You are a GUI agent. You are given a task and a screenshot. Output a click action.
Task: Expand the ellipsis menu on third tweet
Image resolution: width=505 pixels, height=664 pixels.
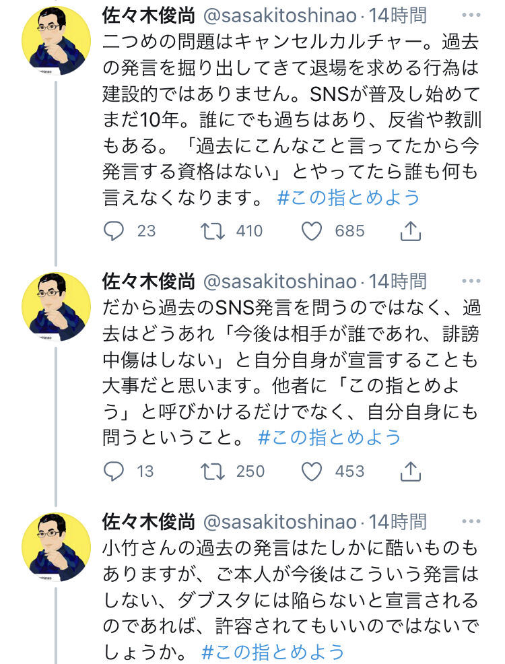pyautogui.click(x=471, y=521)
